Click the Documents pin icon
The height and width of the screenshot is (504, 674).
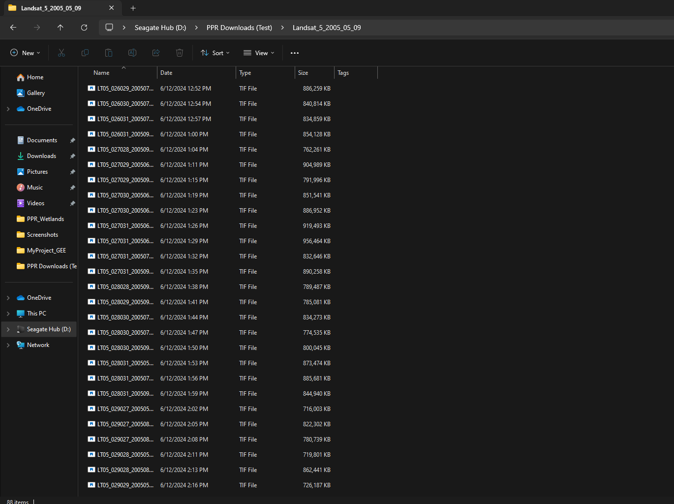tap(72, 140)
